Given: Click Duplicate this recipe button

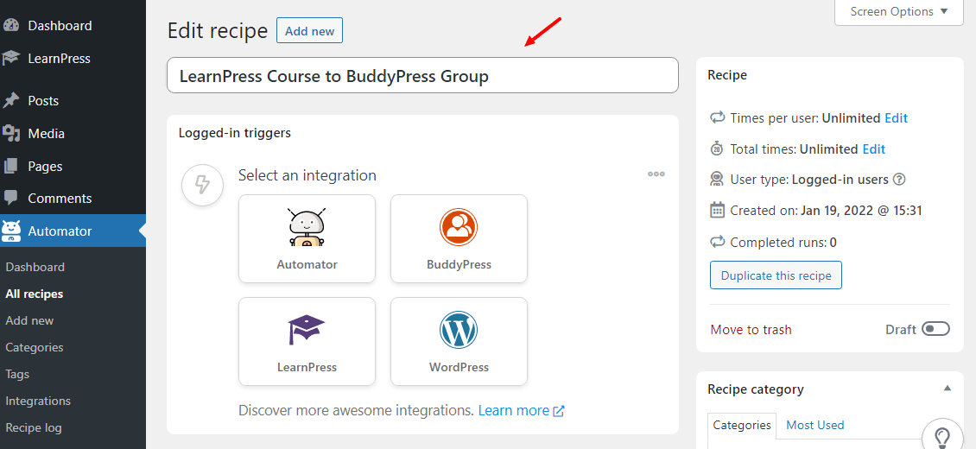Looking at the screenshot, I should 776,275.
